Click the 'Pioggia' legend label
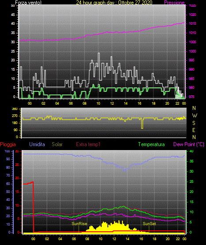 pyautogui.click(x=8, y=144)
